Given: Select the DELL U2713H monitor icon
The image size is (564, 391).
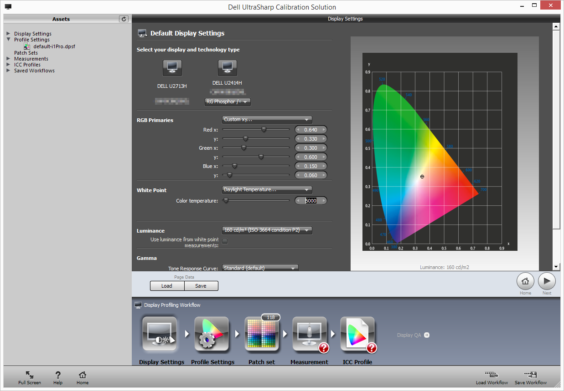Looking at the screenshot, I should 172,67.
